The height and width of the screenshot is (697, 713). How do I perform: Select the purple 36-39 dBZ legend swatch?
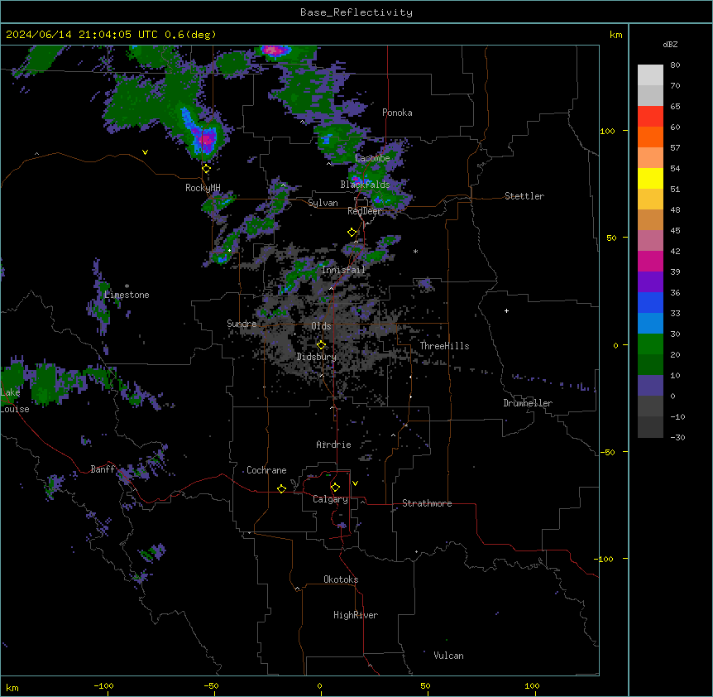click(650, 282)
